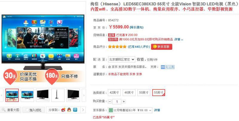Increase purchase quantity with plus button
The height and width of the screenshot is (121, 239).
coord(124,102)
